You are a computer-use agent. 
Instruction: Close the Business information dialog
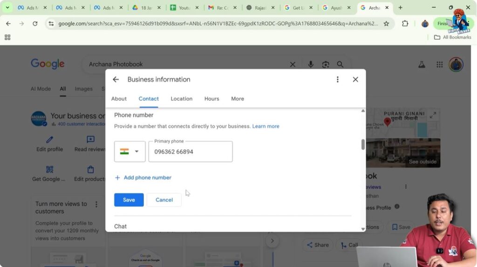coord(355,80)
